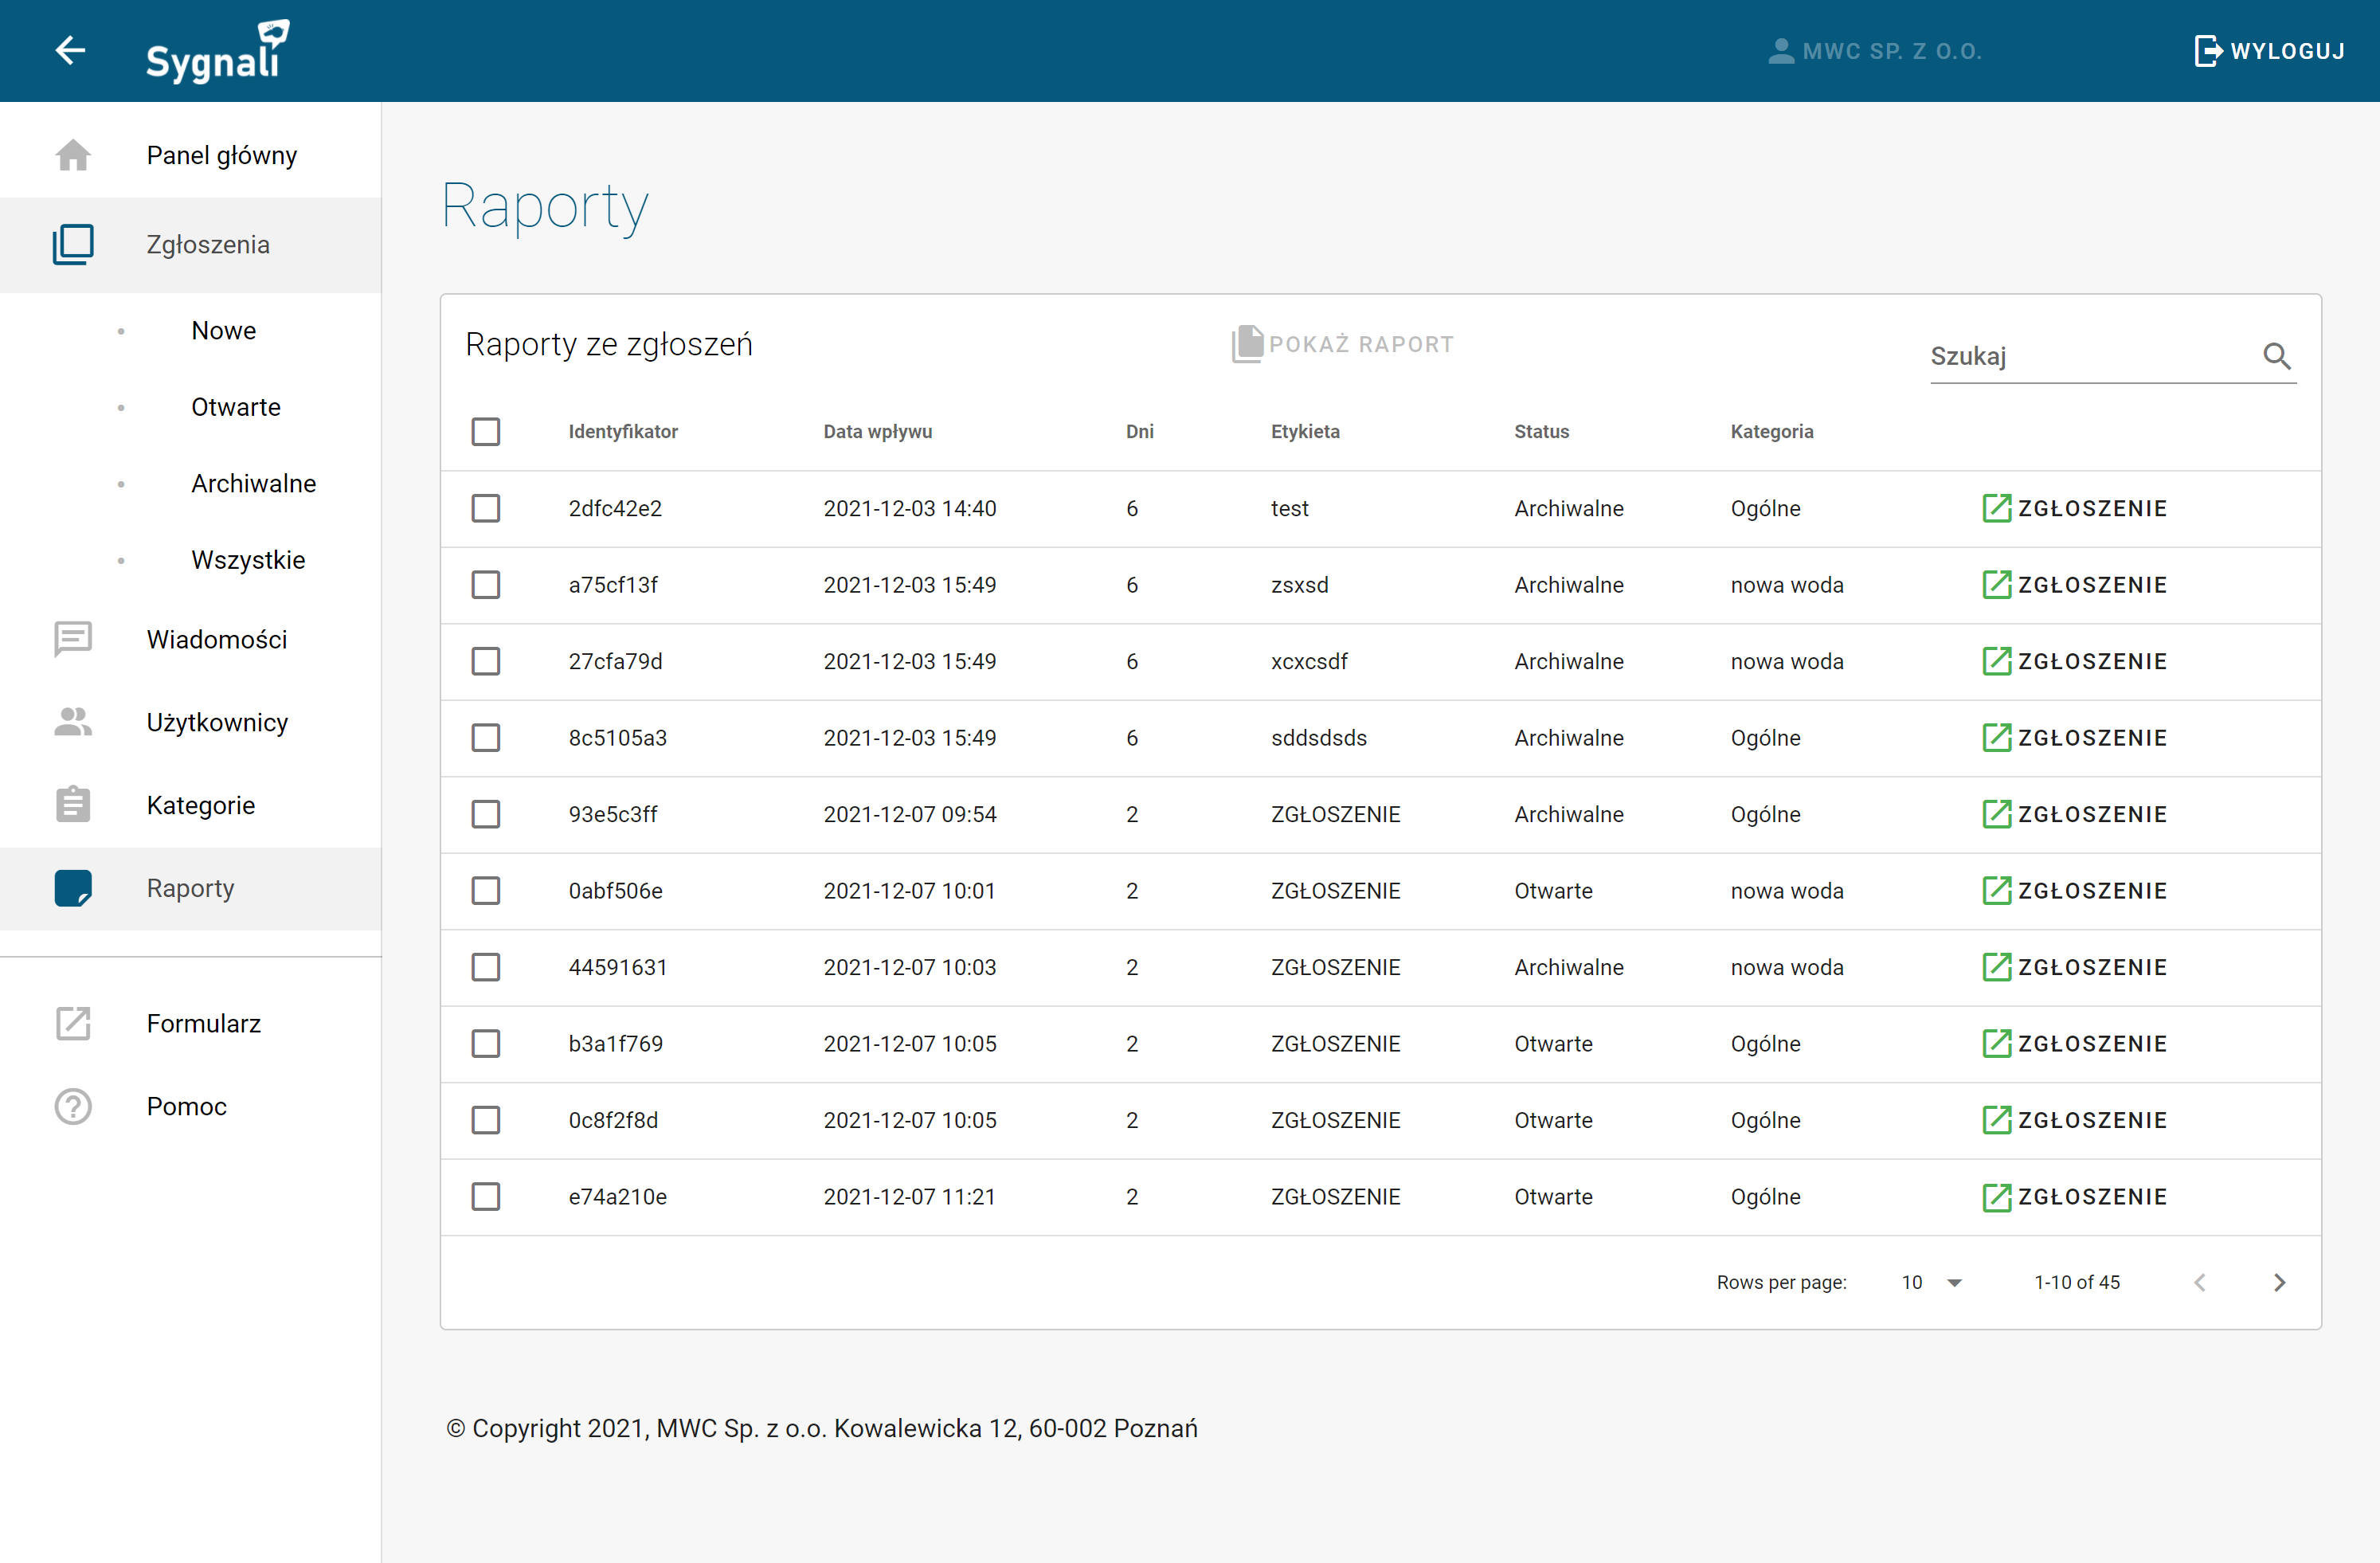
Task: Select checkbox for report 0abf506e
Action: (486, 891)
